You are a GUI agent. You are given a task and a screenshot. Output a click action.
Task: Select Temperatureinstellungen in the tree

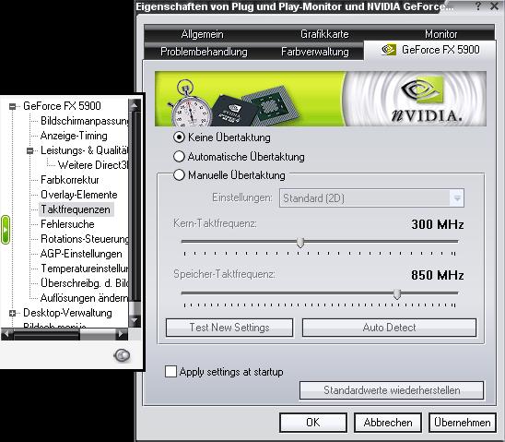point(85,269)
